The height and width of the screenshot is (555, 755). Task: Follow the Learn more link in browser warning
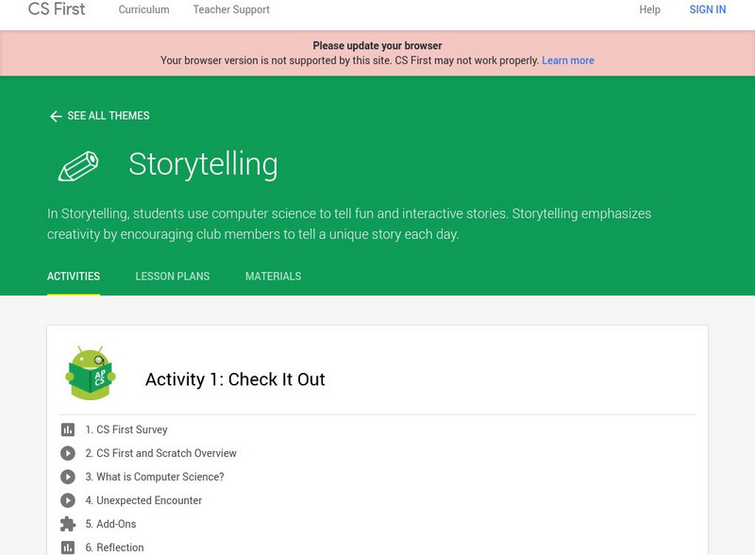tap(568, 60)
